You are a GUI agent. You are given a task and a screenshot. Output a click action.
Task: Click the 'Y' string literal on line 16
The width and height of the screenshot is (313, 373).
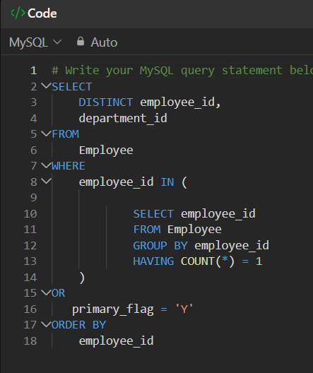tap(184, 309)
